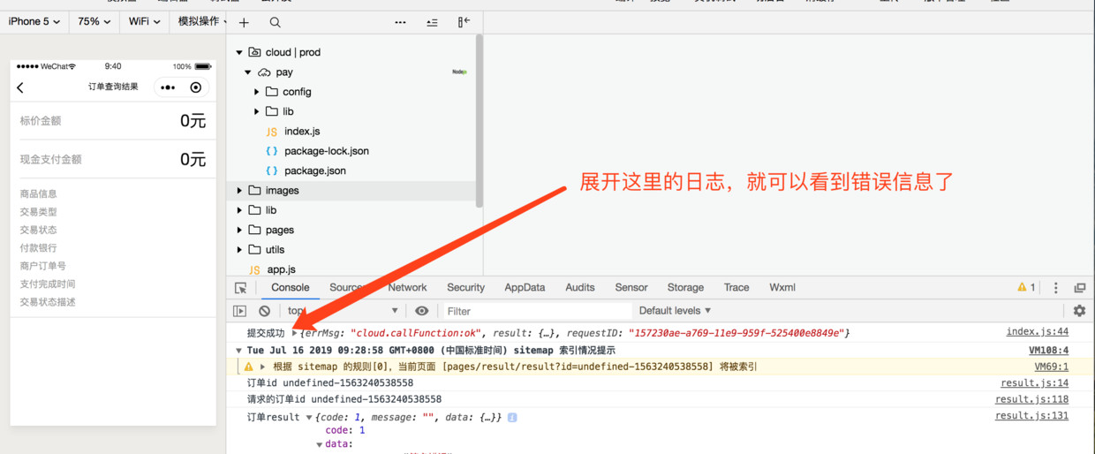Screen dimensions: 1095x454
Task: Collapse the pay folder
Action: tap(248, 72)
